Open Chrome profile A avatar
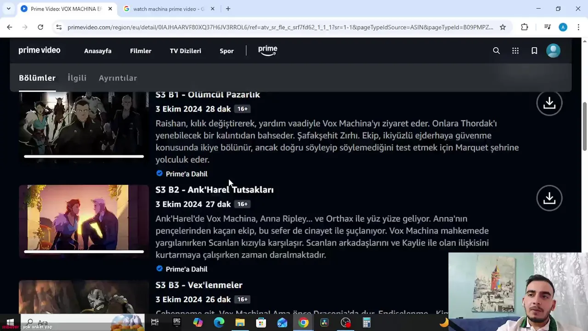This screenshot has height=331, width=588. [x=563, y=27]
